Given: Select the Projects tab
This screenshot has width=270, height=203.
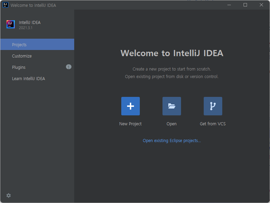Looking at the screenshot, I should [37, 45].
